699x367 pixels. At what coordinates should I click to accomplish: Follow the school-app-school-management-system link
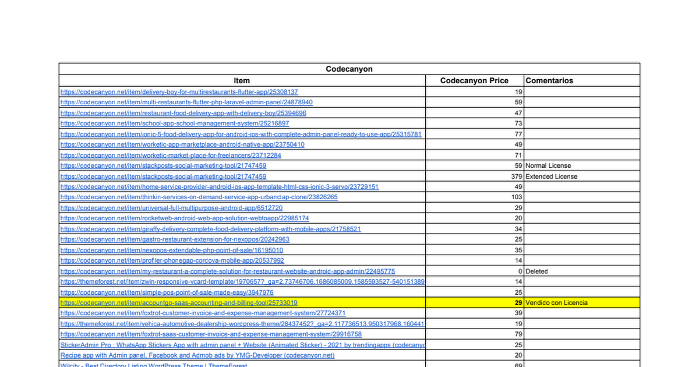click(x=175, y=123)
